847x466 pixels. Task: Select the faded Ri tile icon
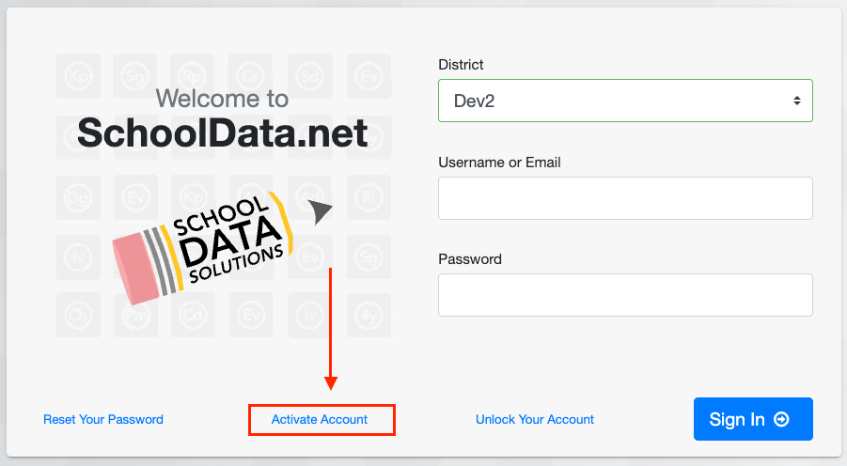pyautogui.click(x=369, y=197)
